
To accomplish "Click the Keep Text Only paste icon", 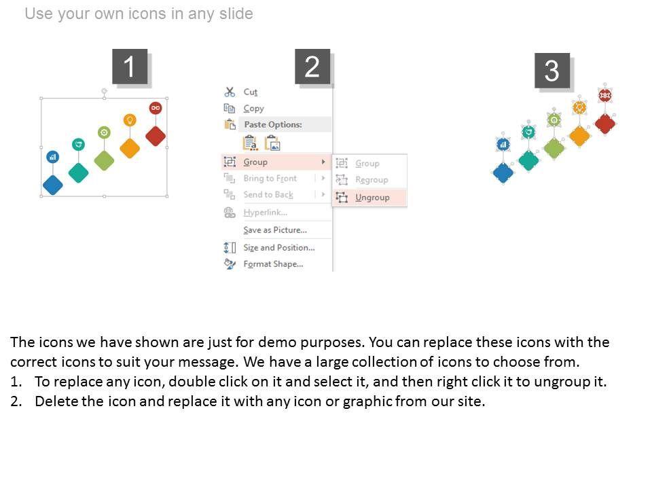I will [x=251, y=143].
